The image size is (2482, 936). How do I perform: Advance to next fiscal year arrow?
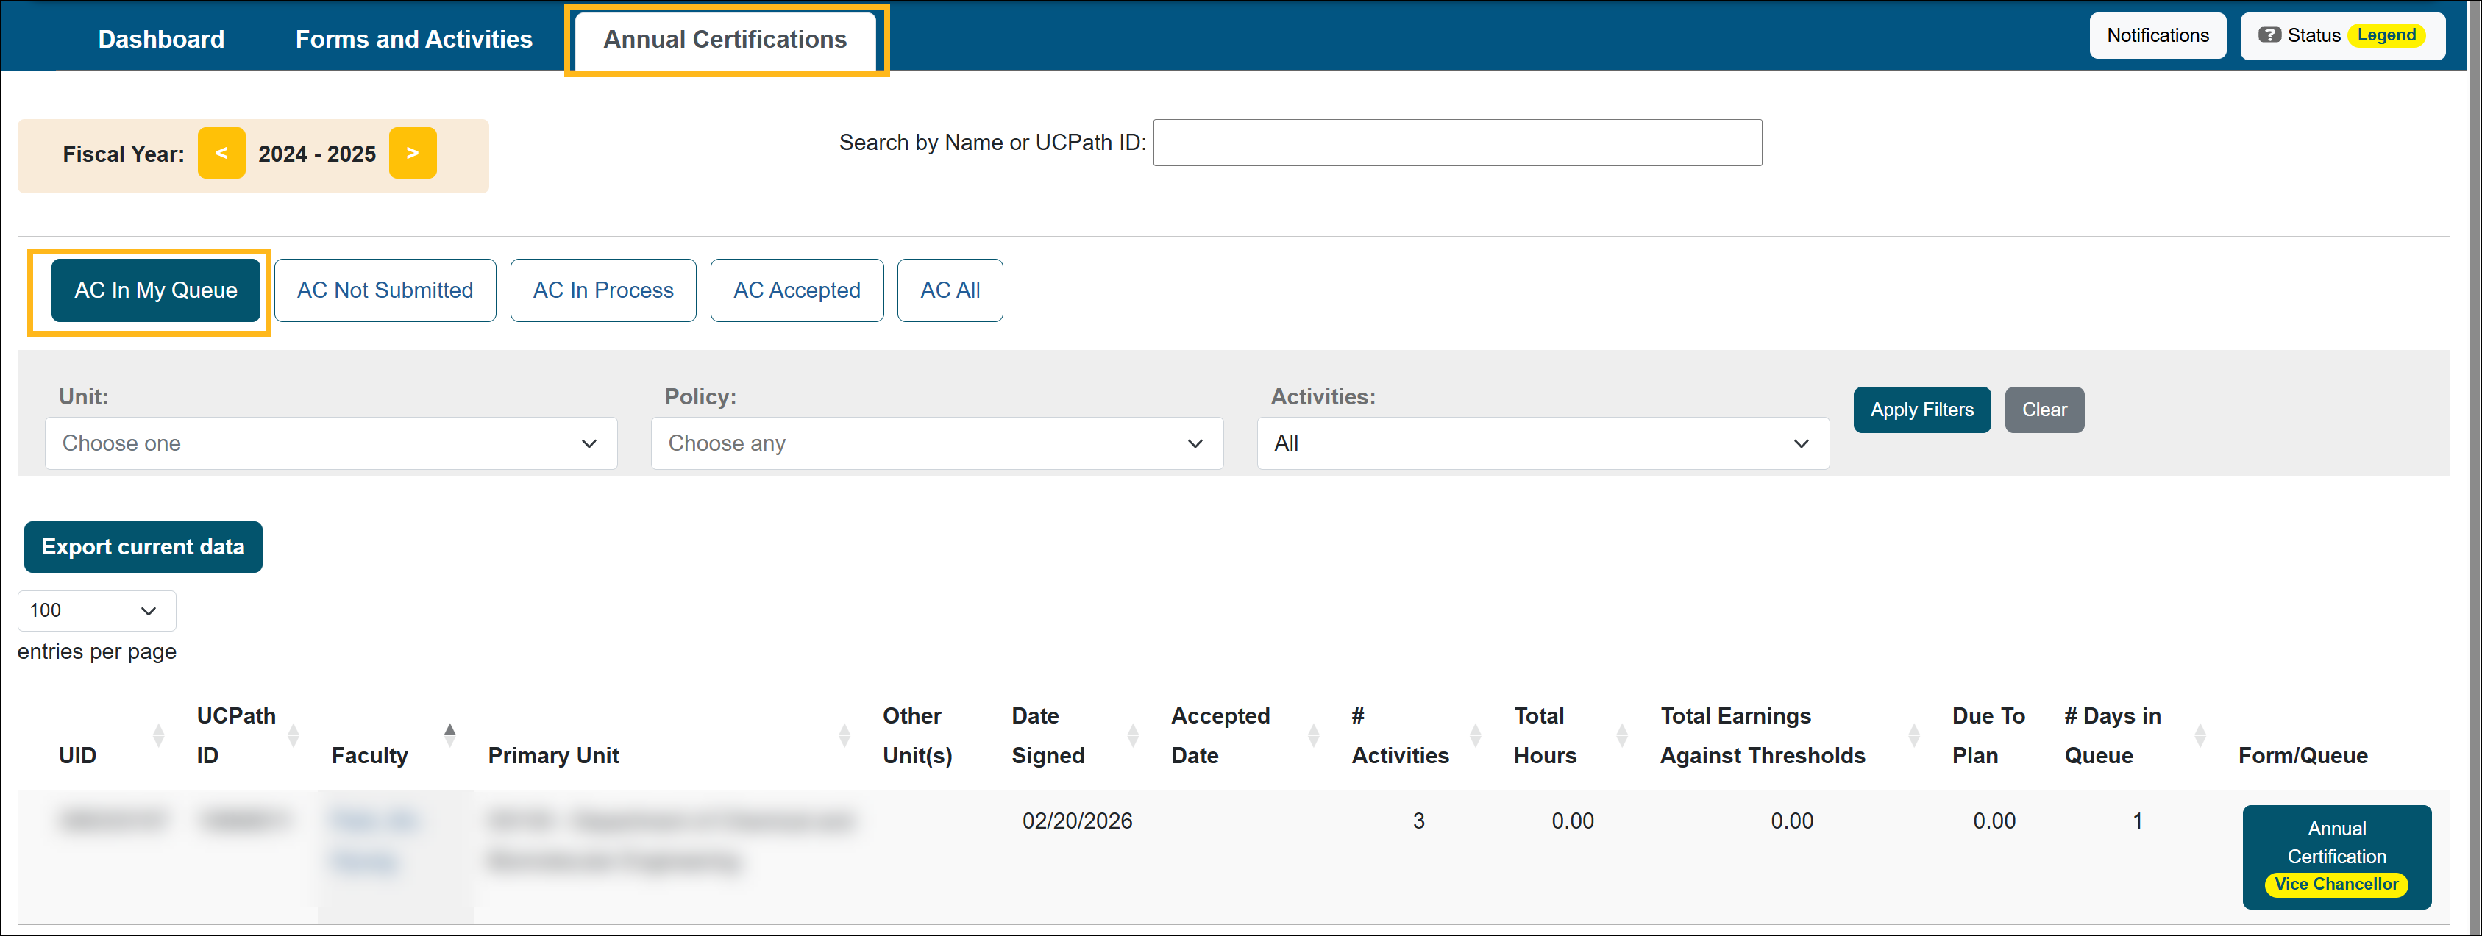(413, 153)
